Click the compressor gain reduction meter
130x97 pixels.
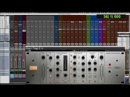(x=65, y=63)
